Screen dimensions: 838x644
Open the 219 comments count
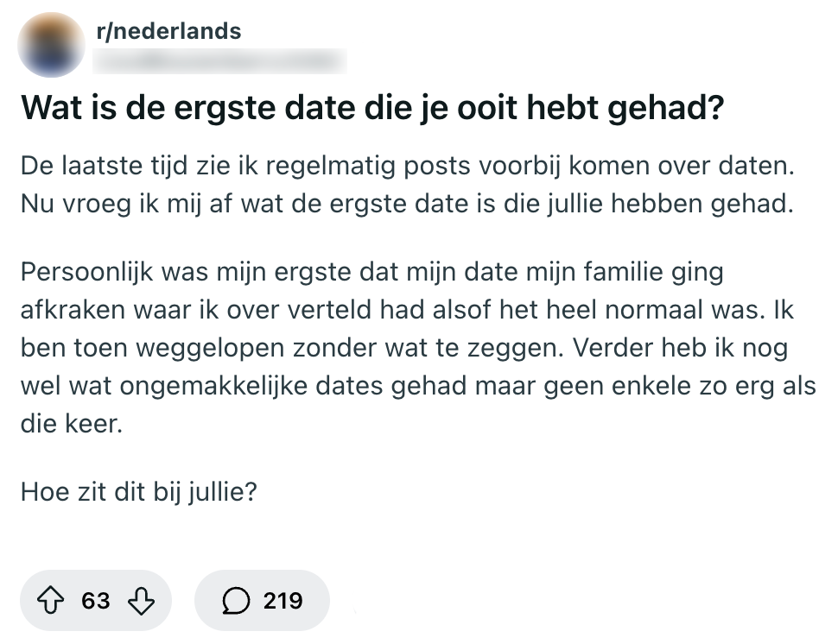[x=283, y=600]
